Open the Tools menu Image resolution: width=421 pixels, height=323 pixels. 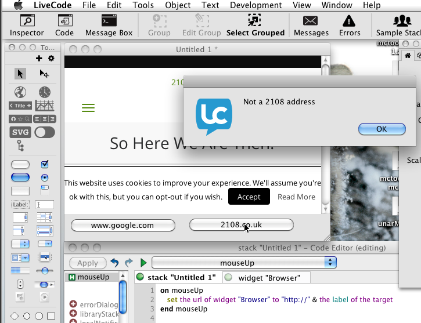tap(143, 5)
